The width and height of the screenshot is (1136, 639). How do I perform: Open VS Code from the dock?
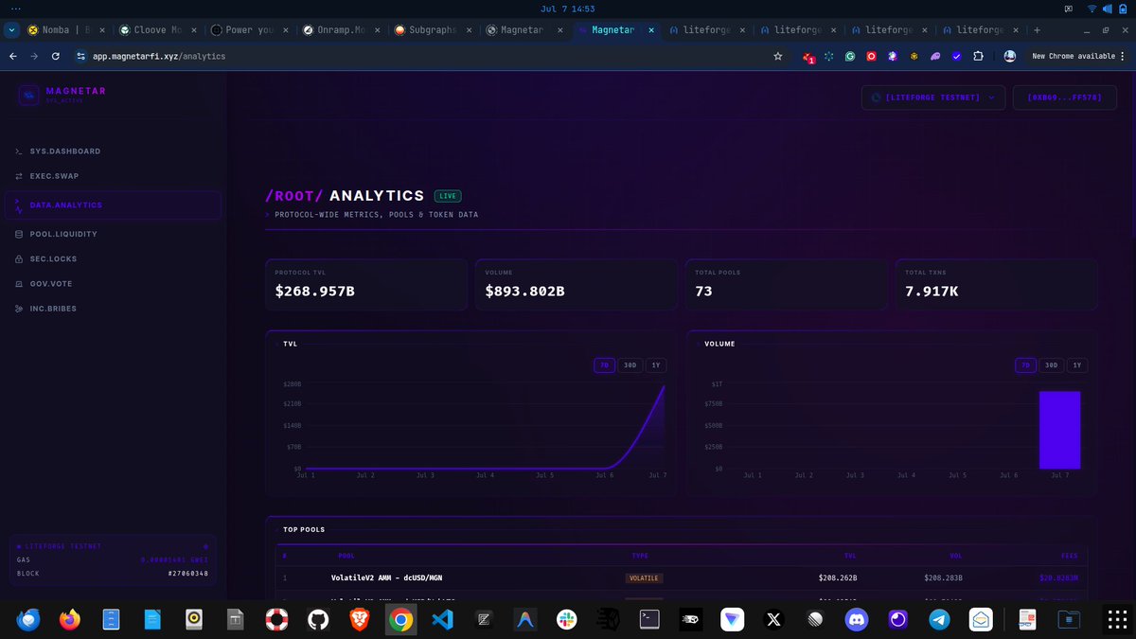[x=441, y=619]
